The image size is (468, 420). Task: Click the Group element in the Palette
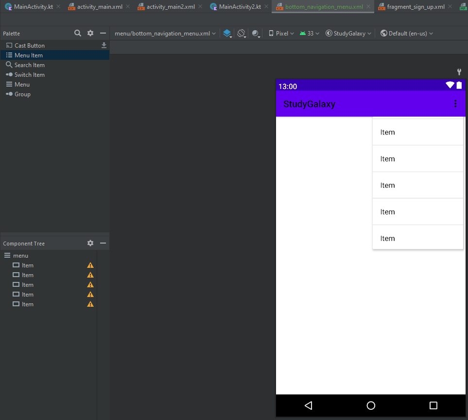[x=21, y=94]
